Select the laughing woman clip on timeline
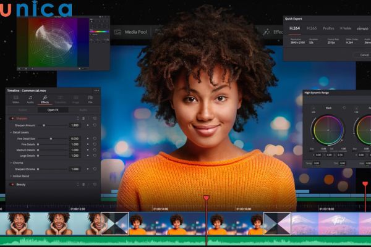 [x=51, y=224]
